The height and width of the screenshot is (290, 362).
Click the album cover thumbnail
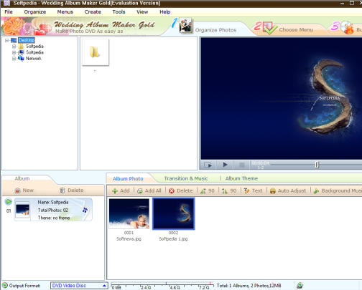[x=22, y=210]
